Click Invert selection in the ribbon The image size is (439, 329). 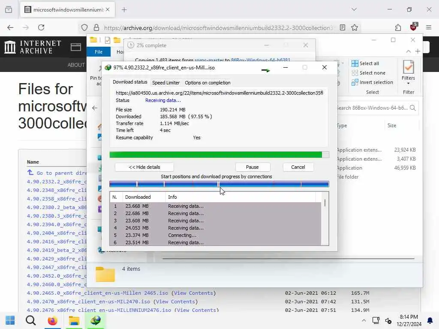[373, 82]
